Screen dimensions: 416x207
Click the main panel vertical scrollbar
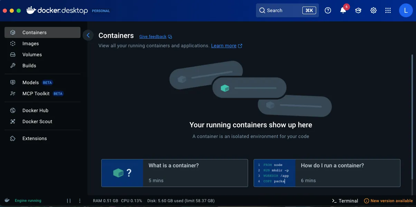click(412, 117)
